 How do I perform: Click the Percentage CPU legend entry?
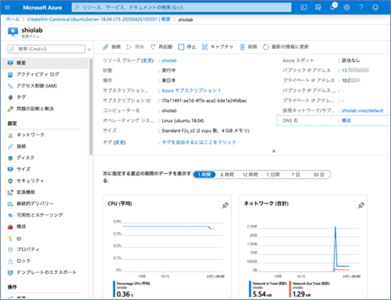pos(132,289)
